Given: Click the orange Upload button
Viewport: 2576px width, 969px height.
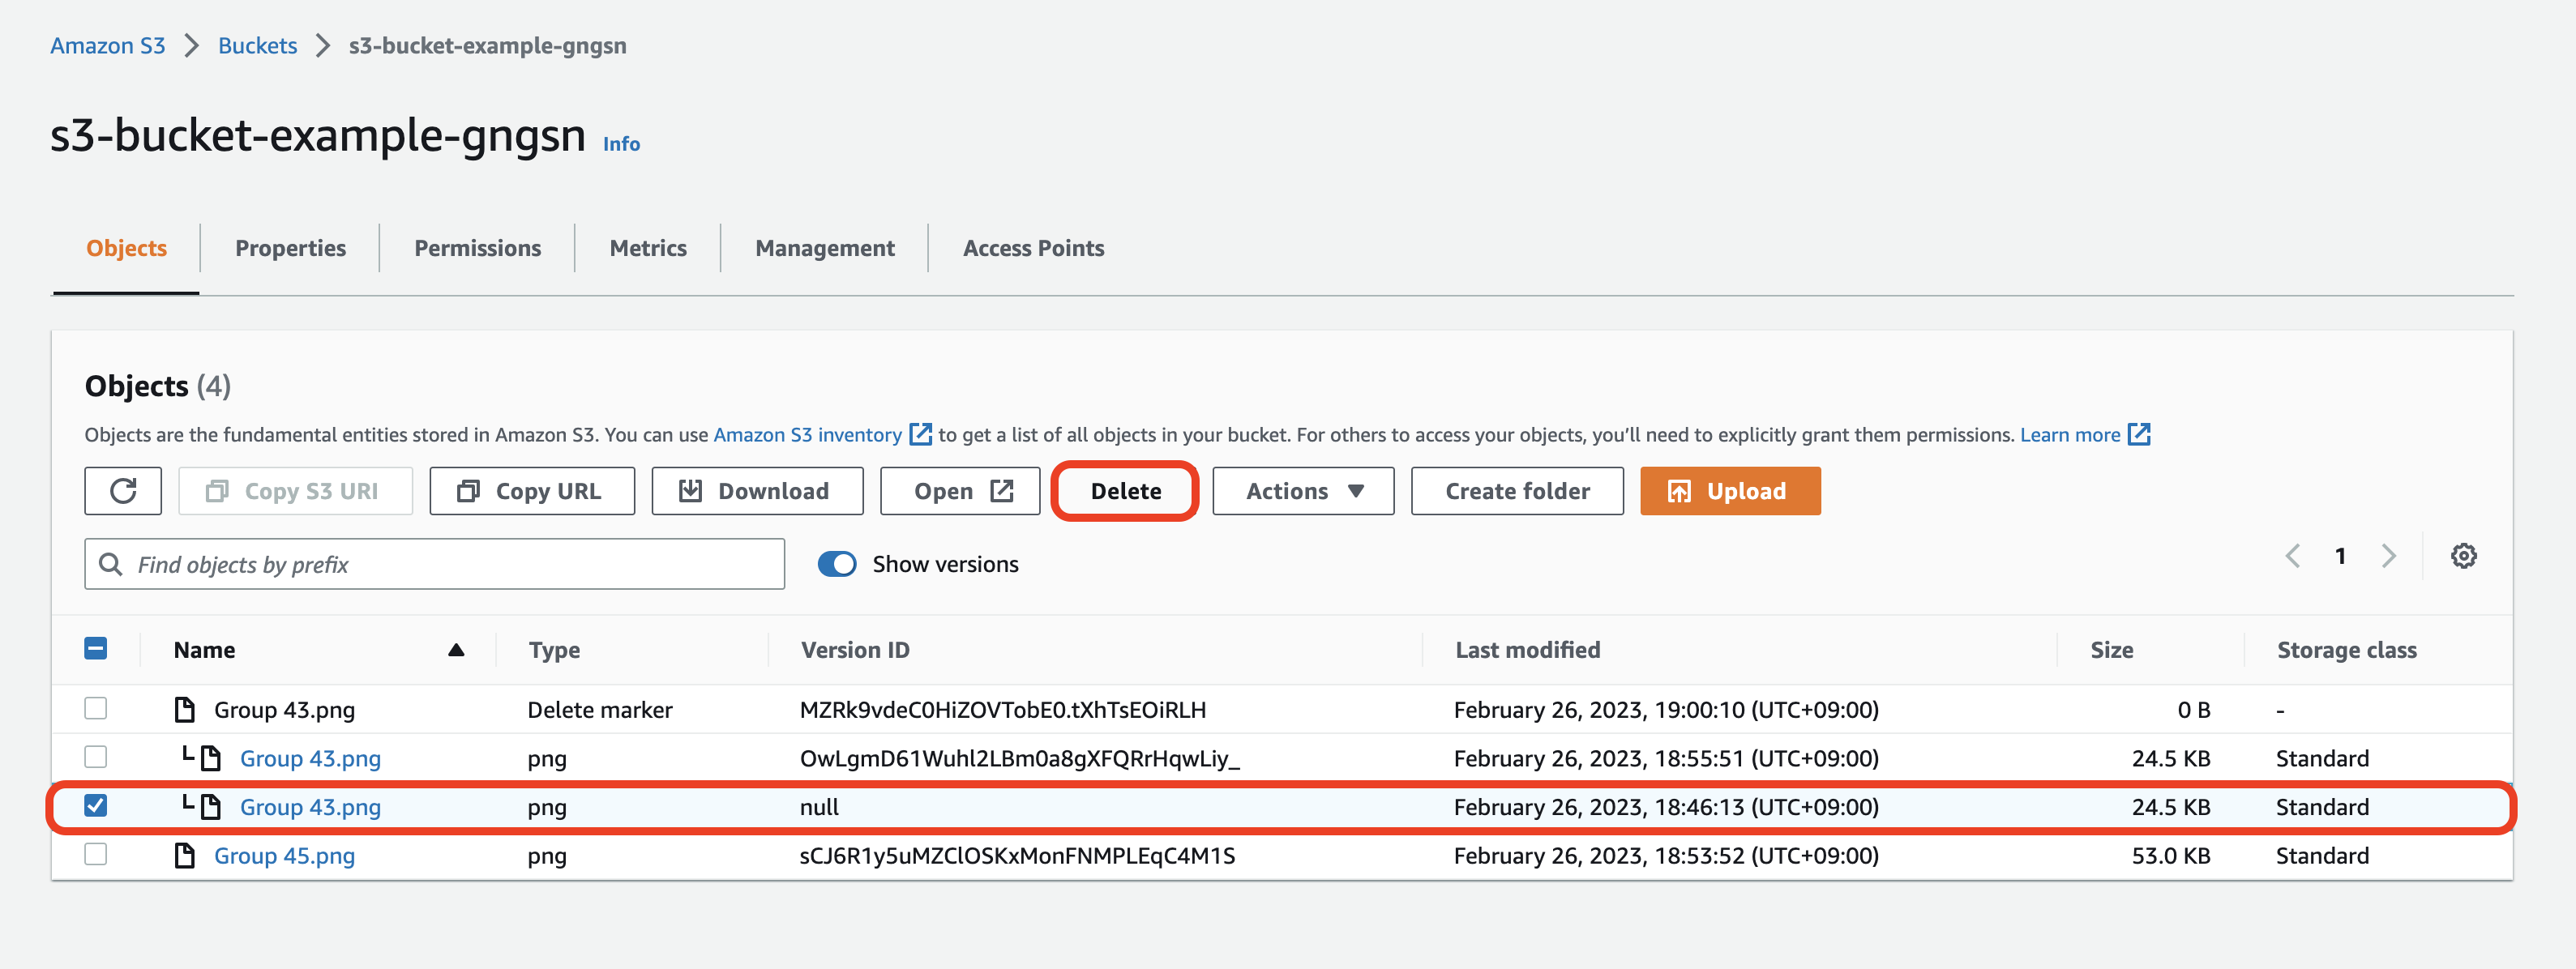Looking at the screenshot, I should [x=1729, y=491].
